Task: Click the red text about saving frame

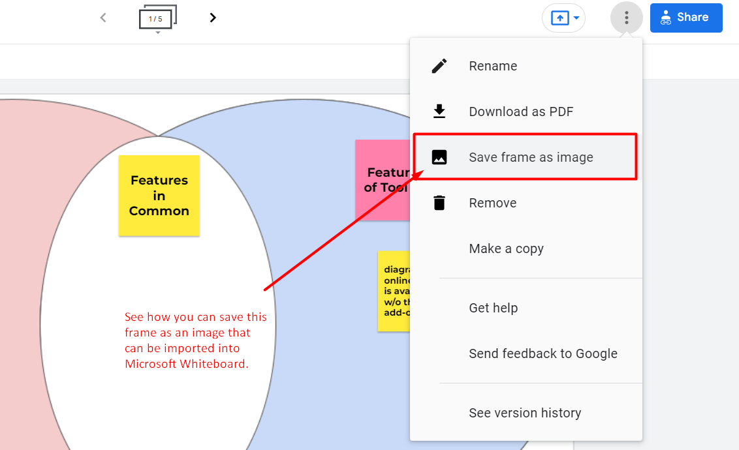Action: 196,340
